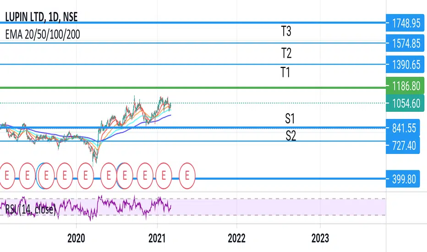Select the purple RSI line plot
The height and width of the screenshot is (252, 427).
click(86, 208)
